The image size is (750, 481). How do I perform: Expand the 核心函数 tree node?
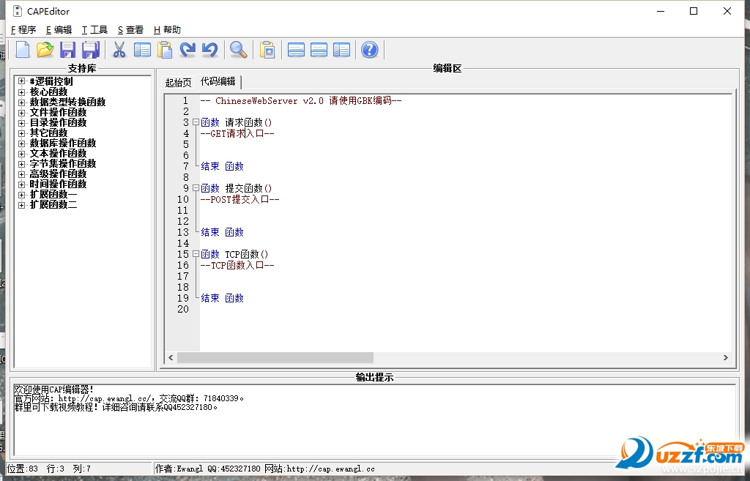click(x=21, y=92)
